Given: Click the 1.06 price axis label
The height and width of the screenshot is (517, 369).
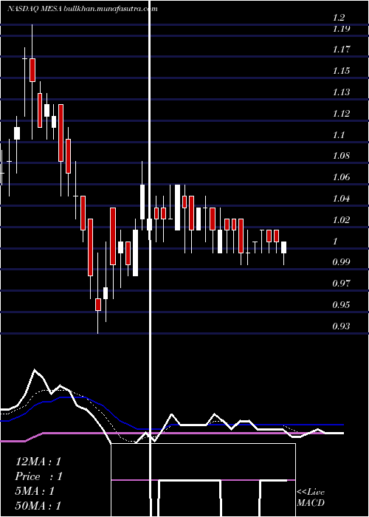Looking at the screenshot, I should [341, 177].
